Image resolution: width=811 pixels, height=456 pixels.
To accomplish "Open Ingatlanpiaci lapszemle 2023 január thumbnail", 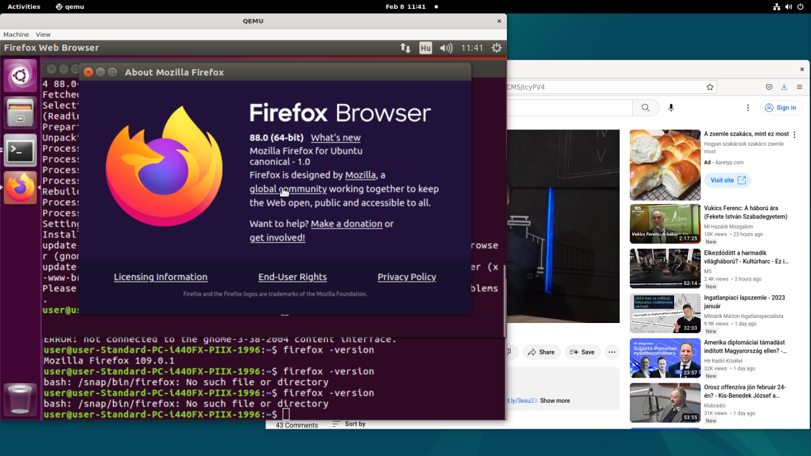I will pyautogui.click(x=665, y=313).
